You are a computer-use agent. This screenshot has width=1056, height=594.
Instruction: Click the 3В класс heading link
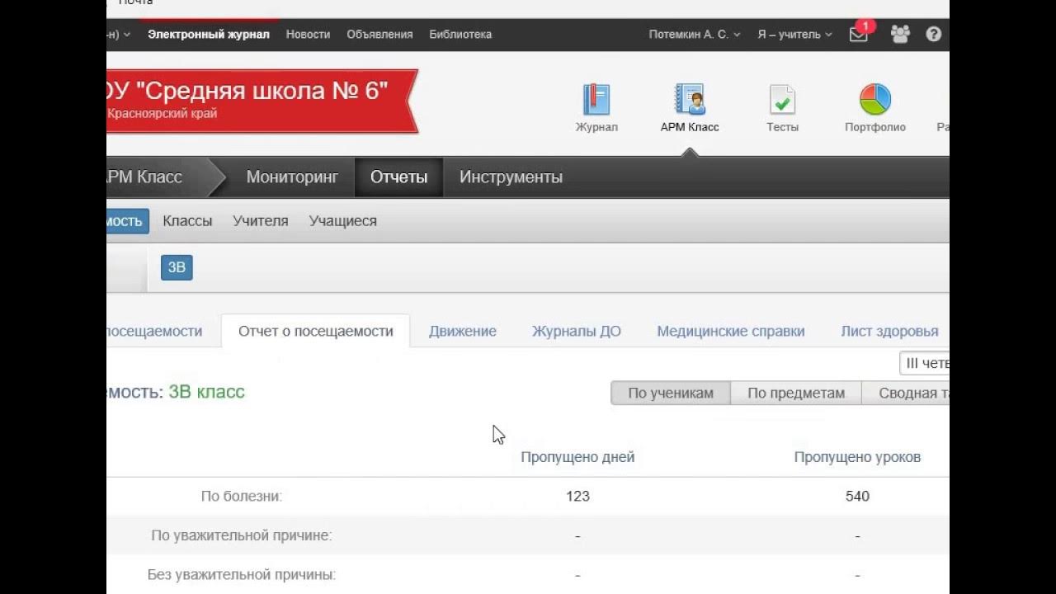tap(206, 392)
